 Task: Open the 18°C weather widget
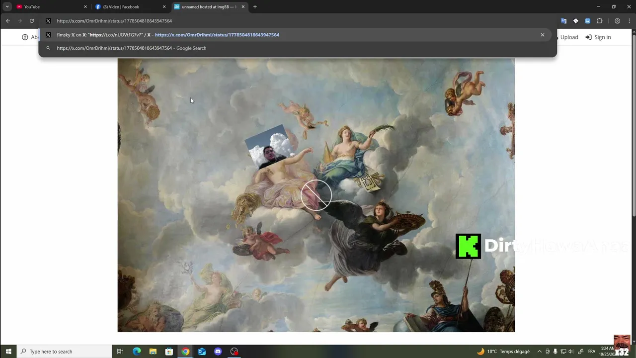click(503, 352)
